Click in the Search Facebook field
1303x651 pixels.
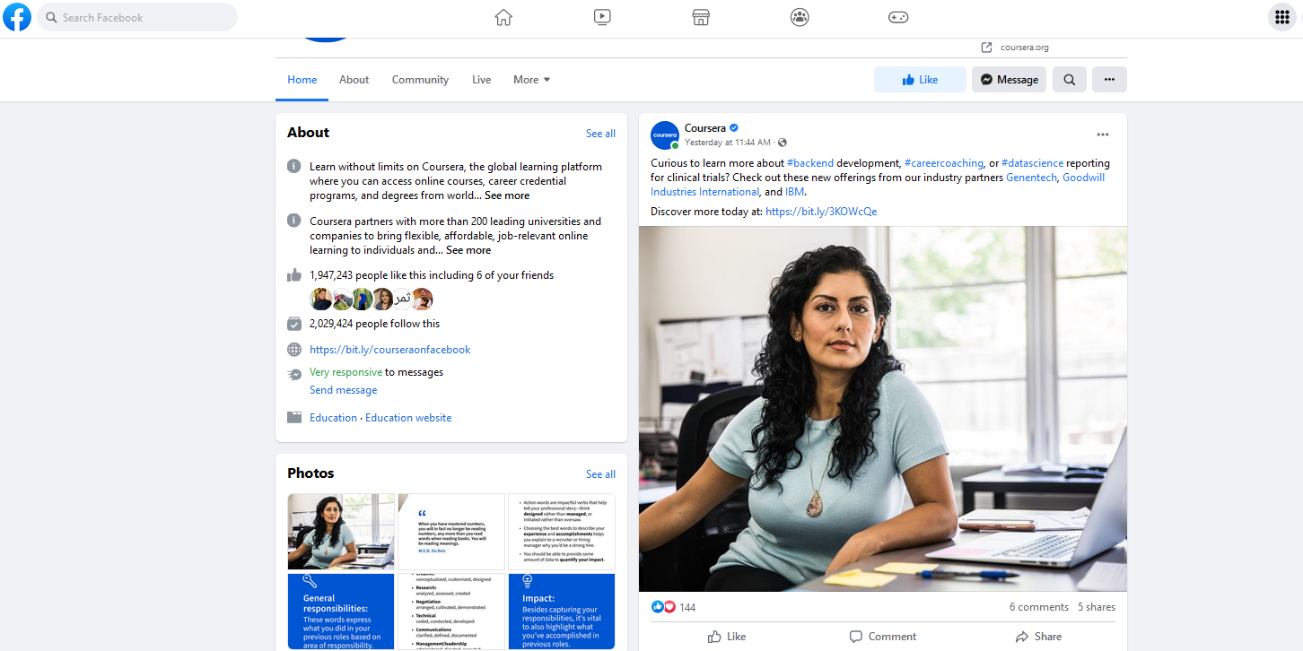(137, 17)
